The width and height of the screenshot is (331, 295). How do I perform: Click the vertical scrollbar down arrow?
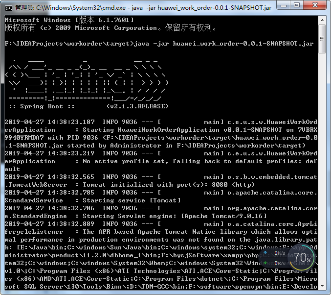click(322, 286)
